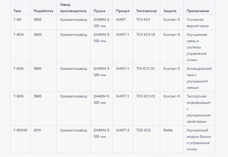The image size is (228, 157).
Task: Click 'Командирский танк с улучшенной связью' note
Action: [199, 78]
